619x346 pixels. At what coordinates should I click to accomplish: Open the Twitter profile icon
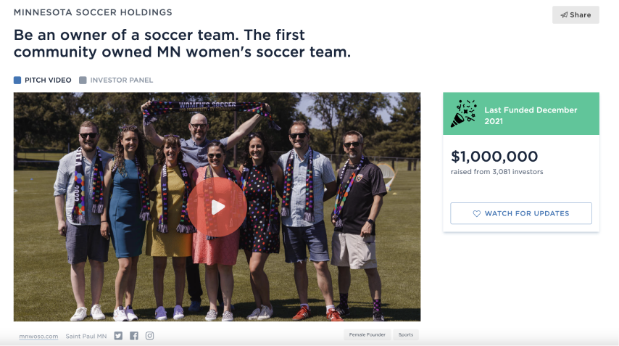pyautogui.click(x=118, y=336)
